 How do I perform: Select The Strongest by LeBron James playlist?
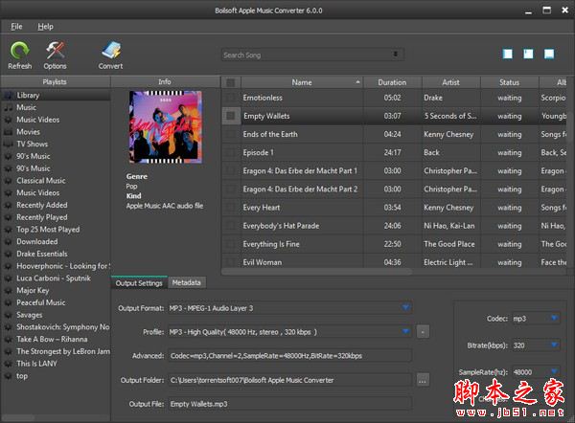[x=62, y=351]
